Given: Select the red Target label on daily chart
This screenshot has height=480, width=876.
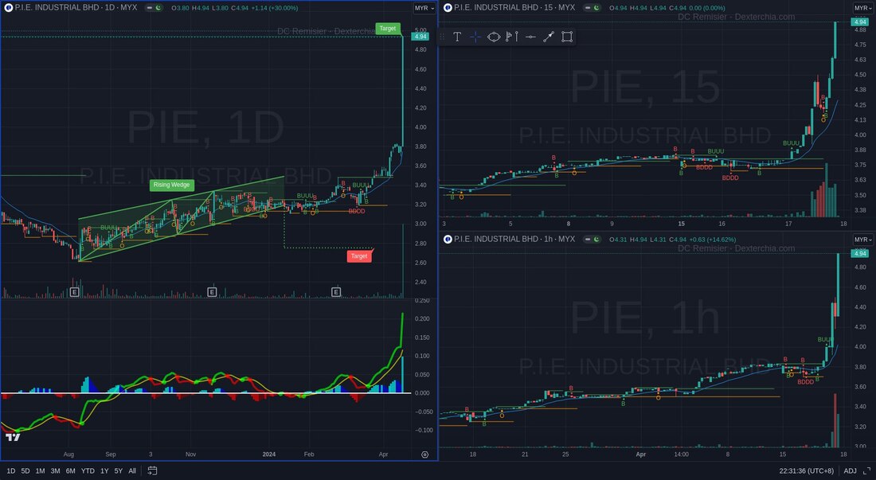Looking at the screenshot, I should (x=359, y=256).
